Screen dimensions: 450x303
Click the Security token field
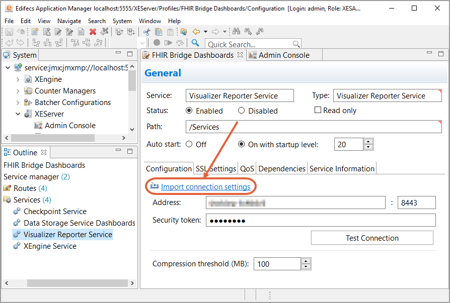tap(321, 220)
